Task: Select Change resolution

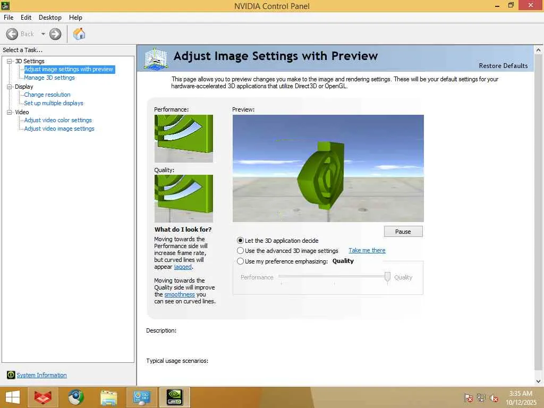Action: [47, 95]
